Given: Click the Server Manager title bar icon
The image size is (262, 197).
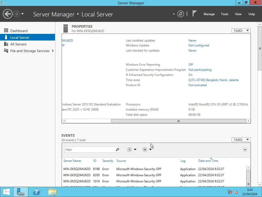Looking at the screenshot, I should click(2, 3).
